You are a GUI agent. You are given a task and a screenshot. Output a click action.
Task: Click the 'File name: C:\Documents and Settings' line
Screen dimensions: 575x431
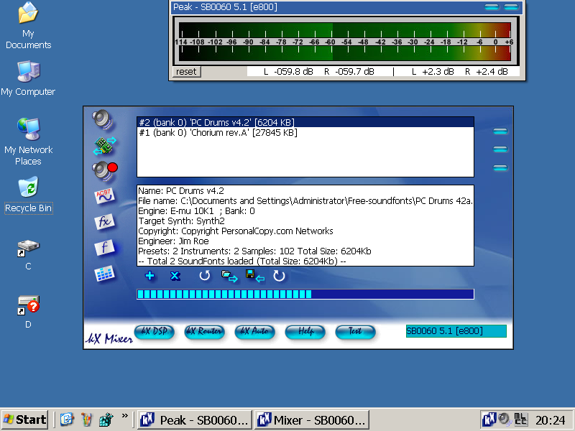click(x=305, y=201)
